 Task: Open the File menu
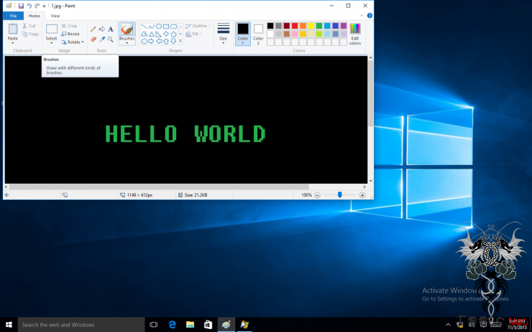click(x=13, y=15)
